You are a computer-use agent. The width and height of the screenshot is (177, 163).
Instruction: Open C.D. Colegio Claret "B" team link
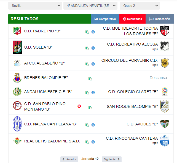(x=133, y=92)
